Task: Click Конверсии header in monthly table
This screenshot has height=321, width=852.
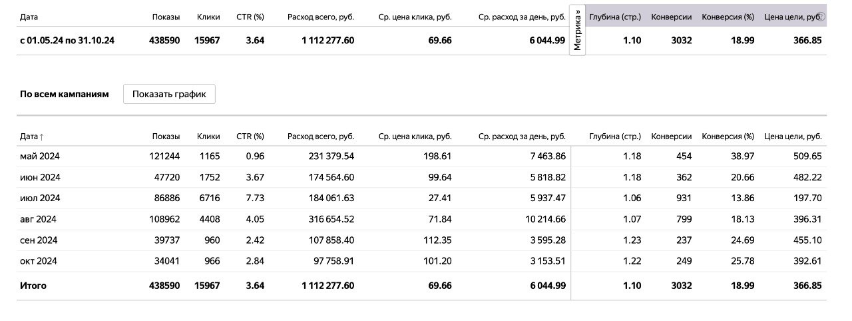Action: [x=671, y=137]
